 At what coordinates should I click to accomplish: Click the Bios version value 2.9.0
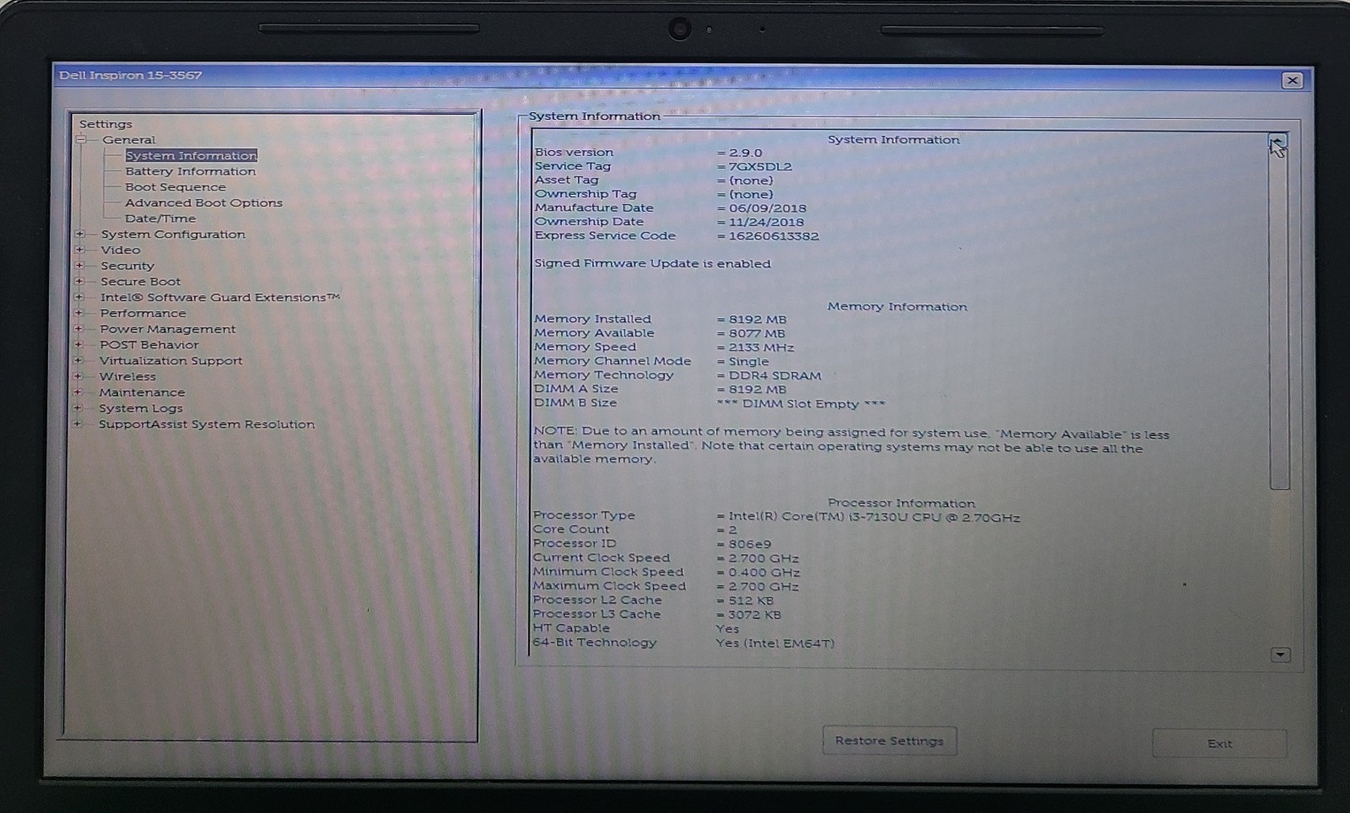(x=745, y=153)
